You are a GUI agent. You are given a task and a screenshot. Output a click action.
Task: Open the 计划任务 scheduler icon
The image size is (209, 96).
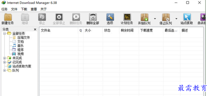pyautogui.click(x=127, y=17)
